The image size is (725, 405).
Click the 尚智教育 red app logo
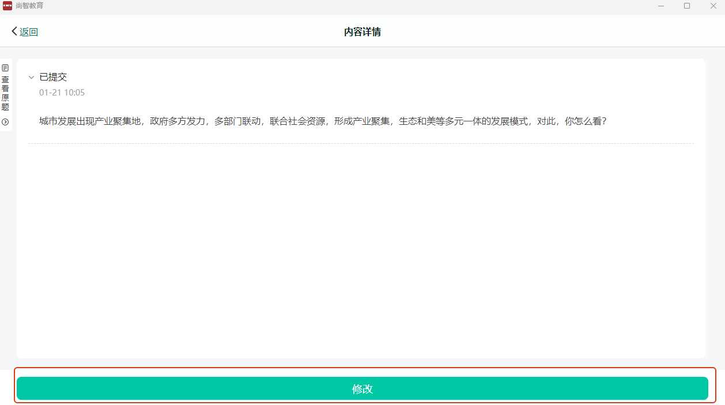point(7,6)
